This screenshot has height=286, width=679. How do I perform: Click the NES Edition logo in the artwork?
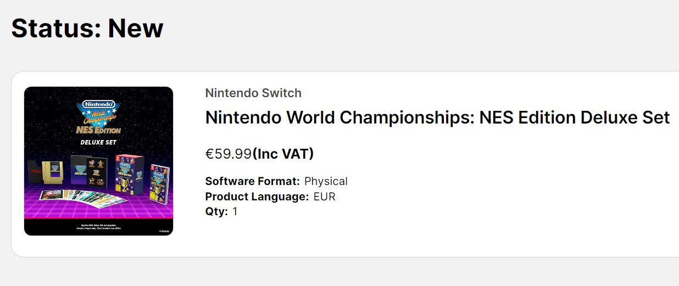[98, 130]
